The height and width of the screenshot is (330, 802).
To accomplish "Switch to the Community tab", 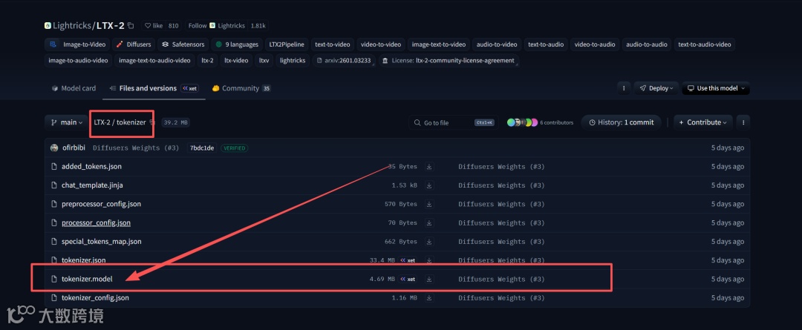I will point(241,88).
